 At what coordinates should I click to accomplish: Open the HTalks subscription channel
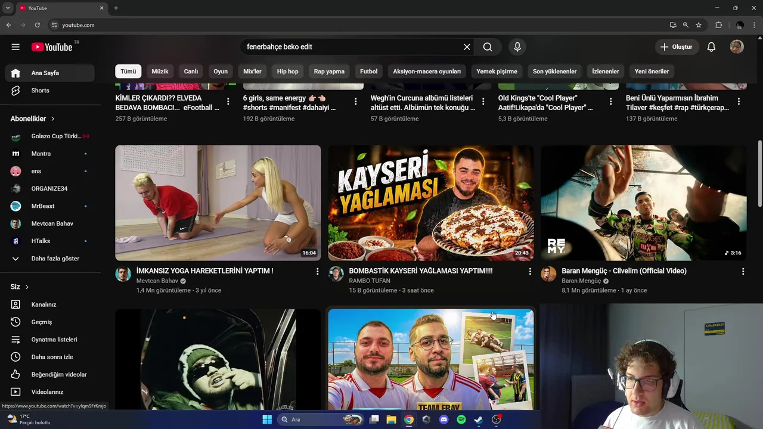pos(50,241)
